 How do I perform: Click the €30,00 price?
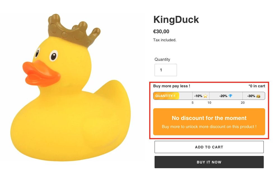[161, 32]
